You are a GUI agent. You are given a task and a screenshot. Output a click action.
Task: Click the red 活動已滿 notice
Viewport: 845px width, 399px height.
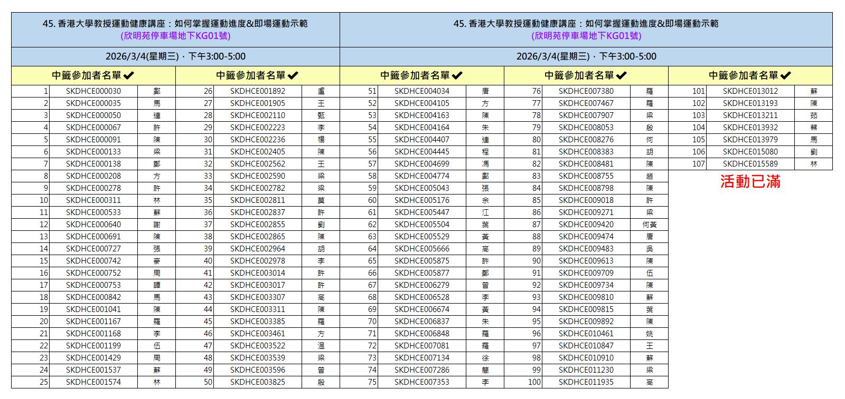click(750, 182)
